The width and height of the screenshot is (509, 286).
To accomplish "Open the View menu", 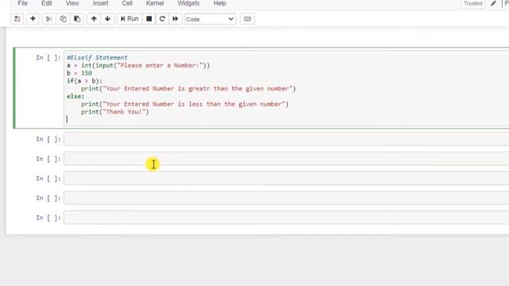I will coord(72,3).
